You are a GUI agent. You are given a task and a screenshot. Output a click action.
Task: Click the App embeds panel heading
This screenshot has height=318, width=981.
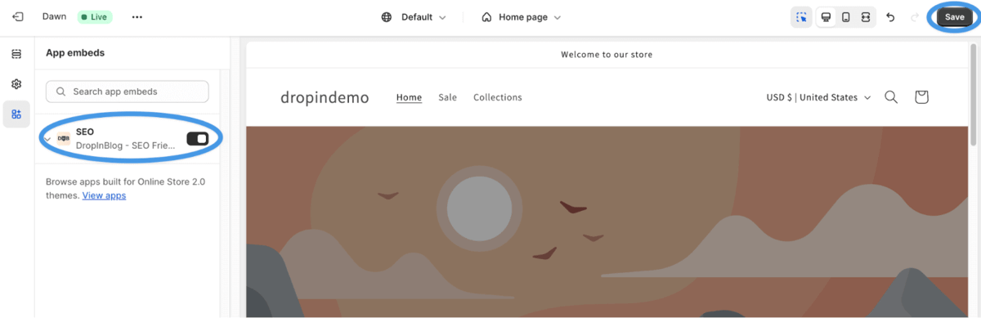point(75,53)
